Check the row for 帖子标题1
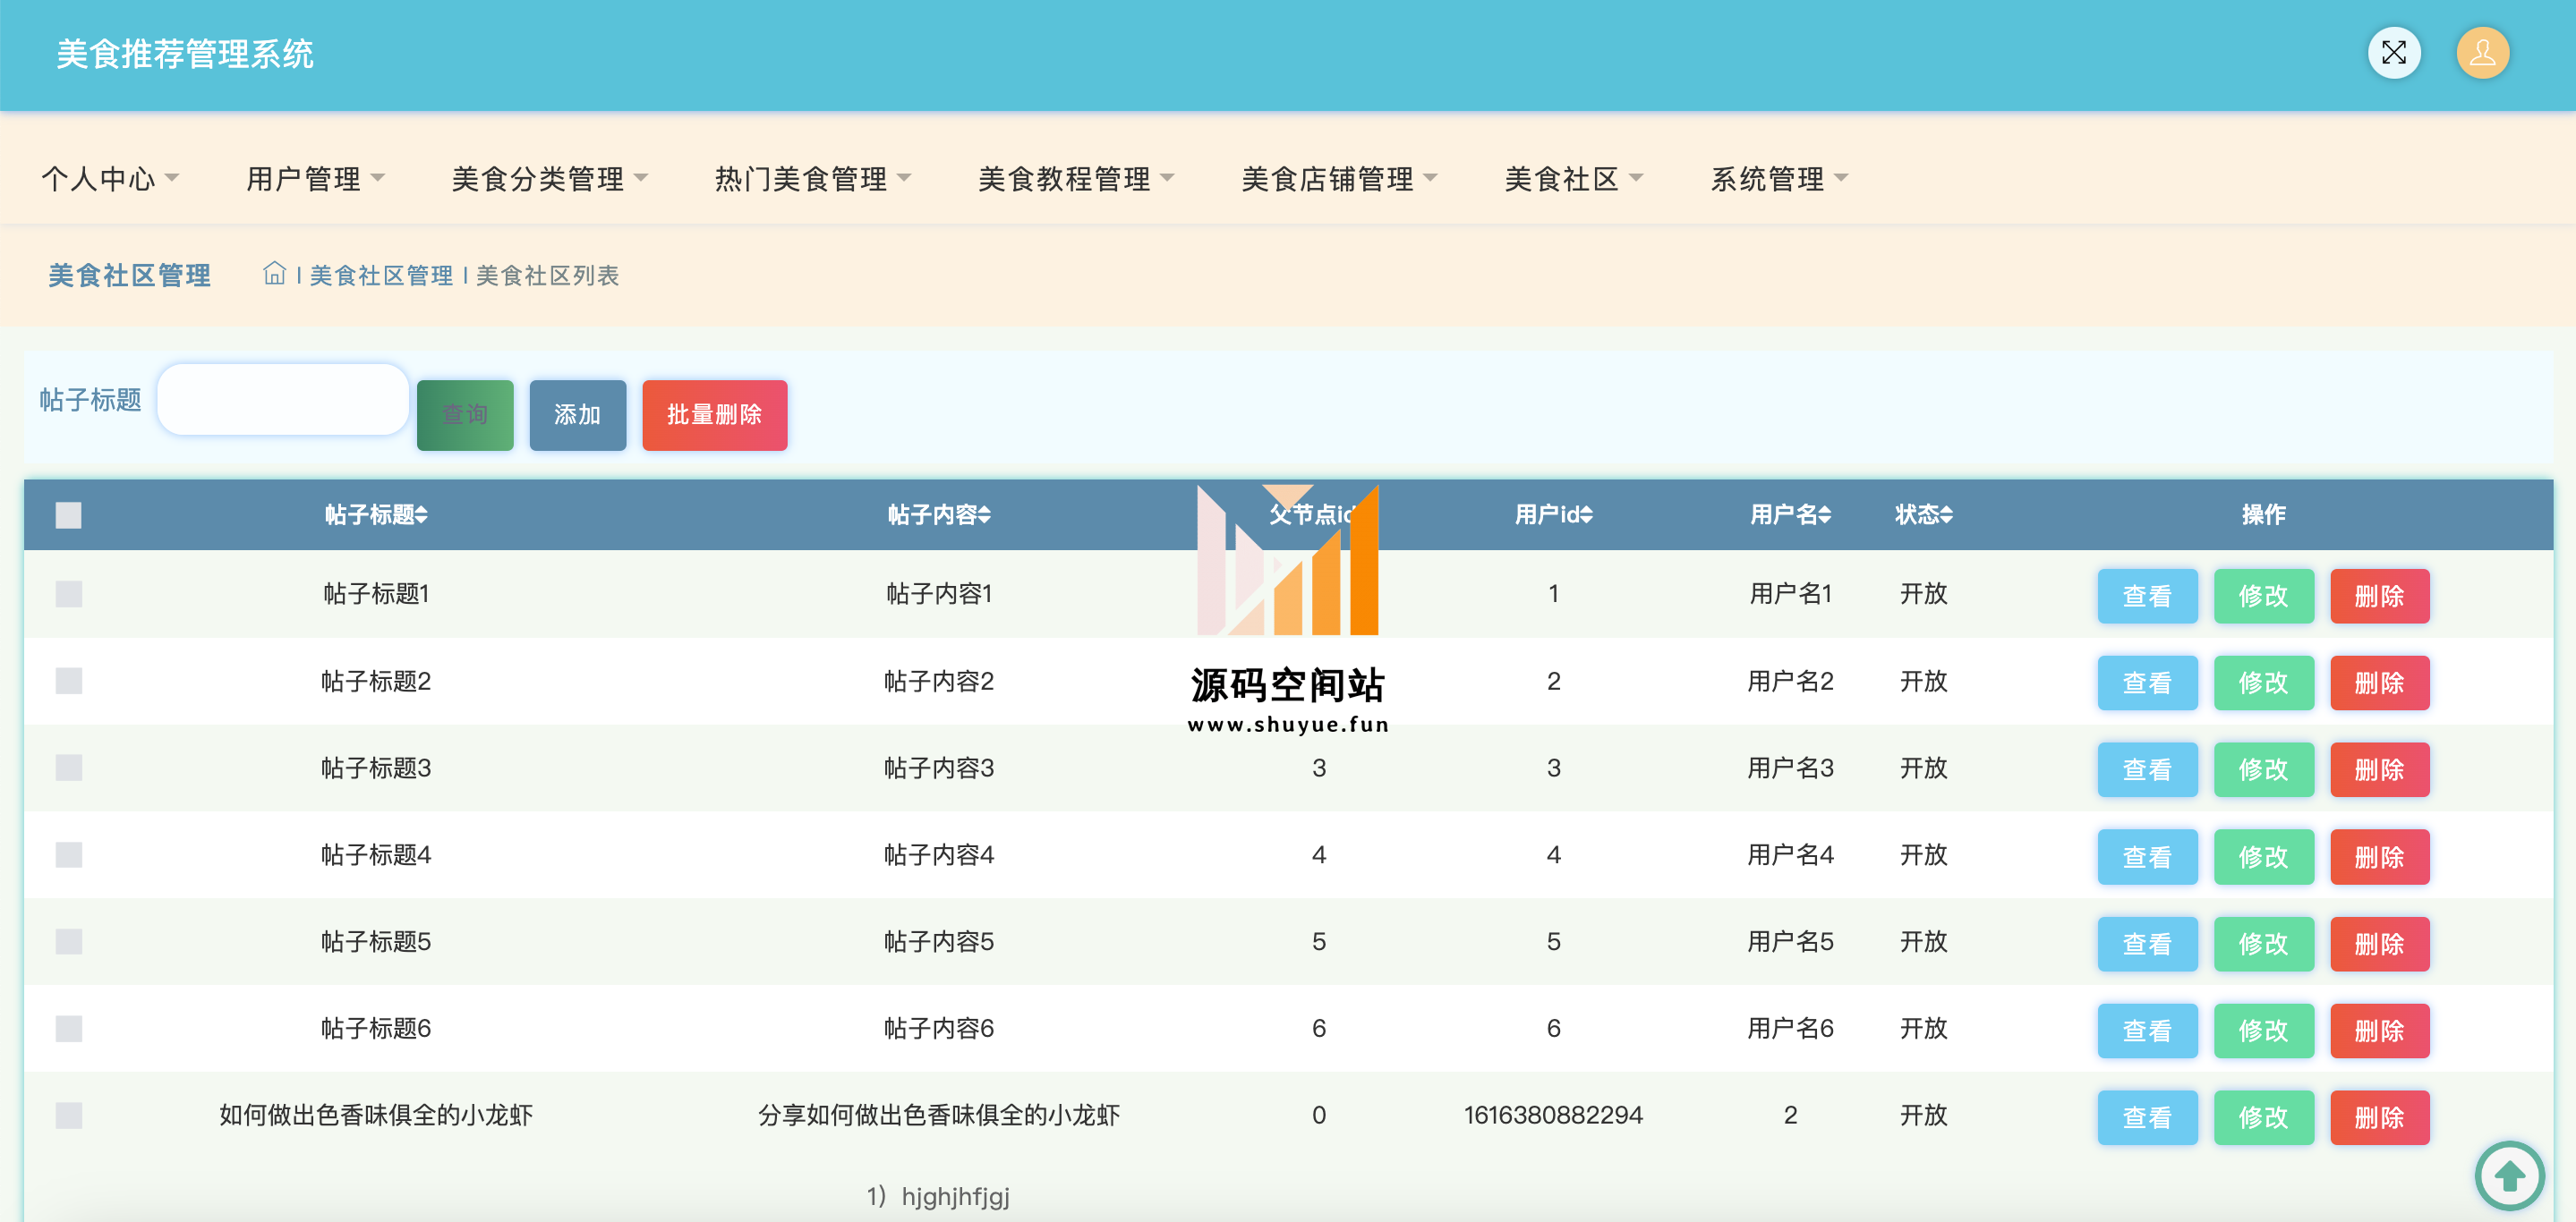The image size is (2576, 1222). [68, 593]
